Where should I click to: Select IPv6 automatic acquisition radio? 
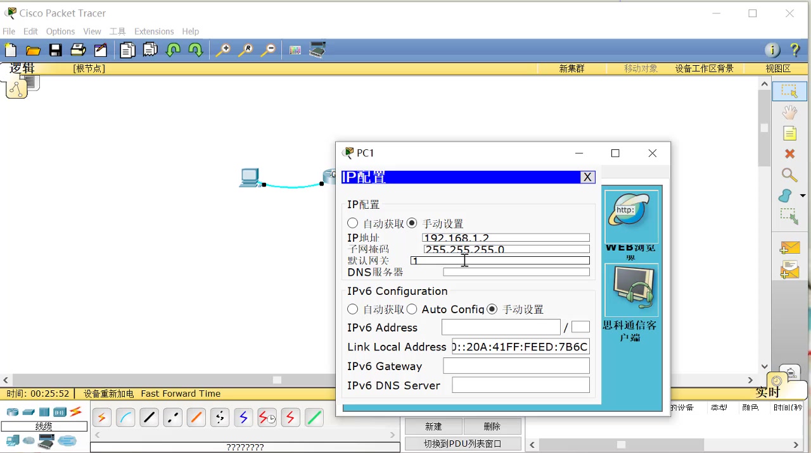pyautogui.click(x=353, y=309)
